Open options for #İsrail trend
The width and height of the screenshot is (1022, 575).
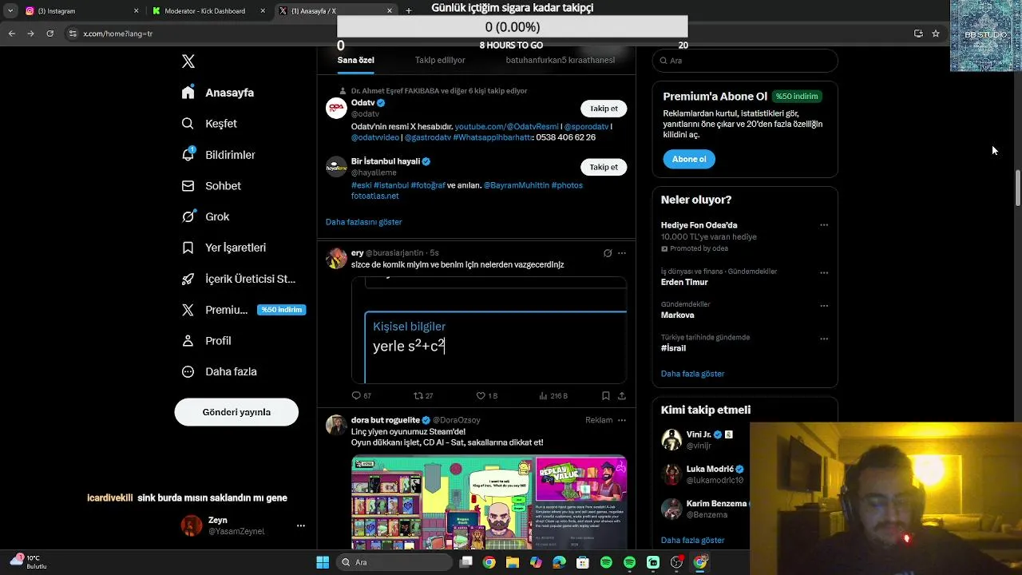[x=824, y=339]
